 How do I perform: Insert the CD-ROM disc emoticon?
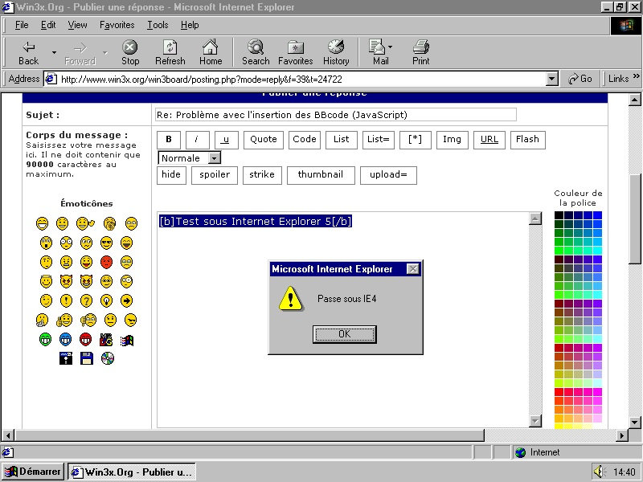[x=108, y=358]
